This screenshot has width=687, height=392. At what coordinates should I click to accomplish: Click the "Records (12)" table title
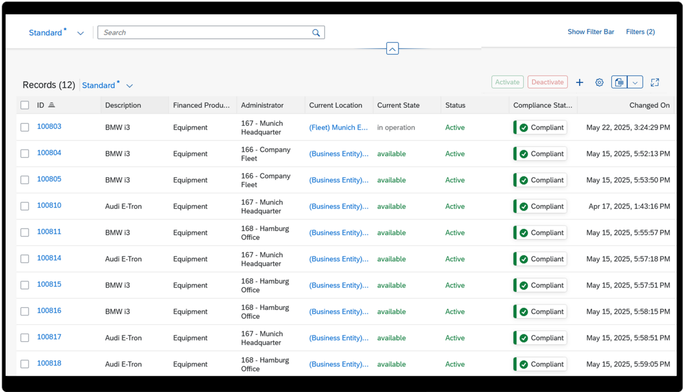click(49, 85)
